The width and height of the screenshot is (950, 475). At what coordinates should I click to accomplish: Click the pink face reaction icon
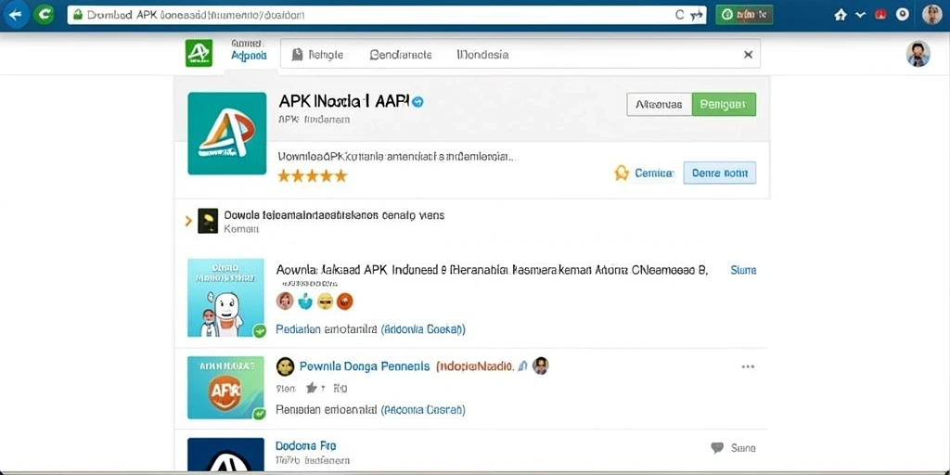pos(285,301)
